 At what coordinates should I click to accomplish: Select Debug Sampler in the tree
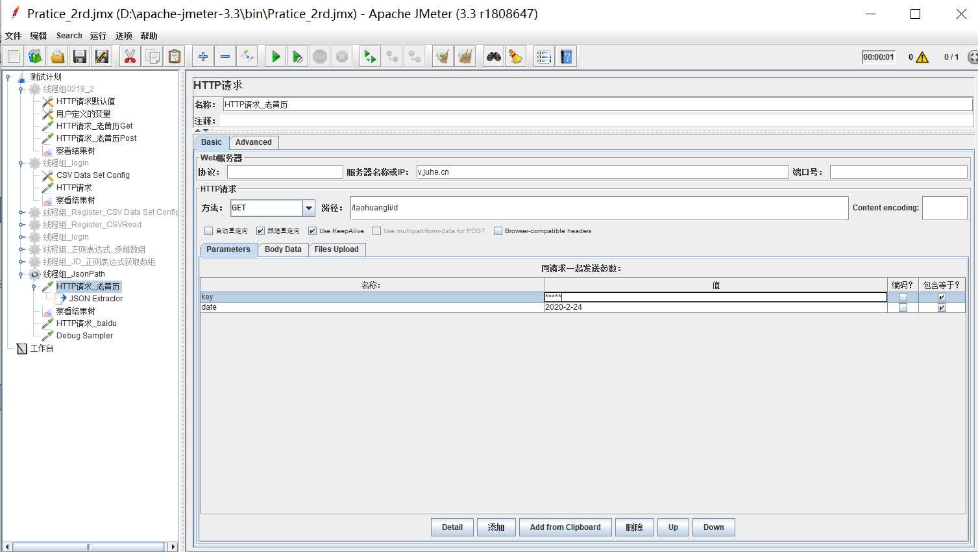coord(84,336)
